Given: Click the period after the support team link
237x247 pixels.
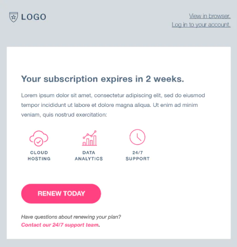Looking at the screenshot, I should (99, 226).
